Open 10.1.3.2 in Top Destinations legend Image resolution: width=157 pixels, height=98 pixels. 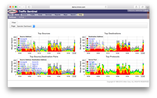click(x=91, y=41)
